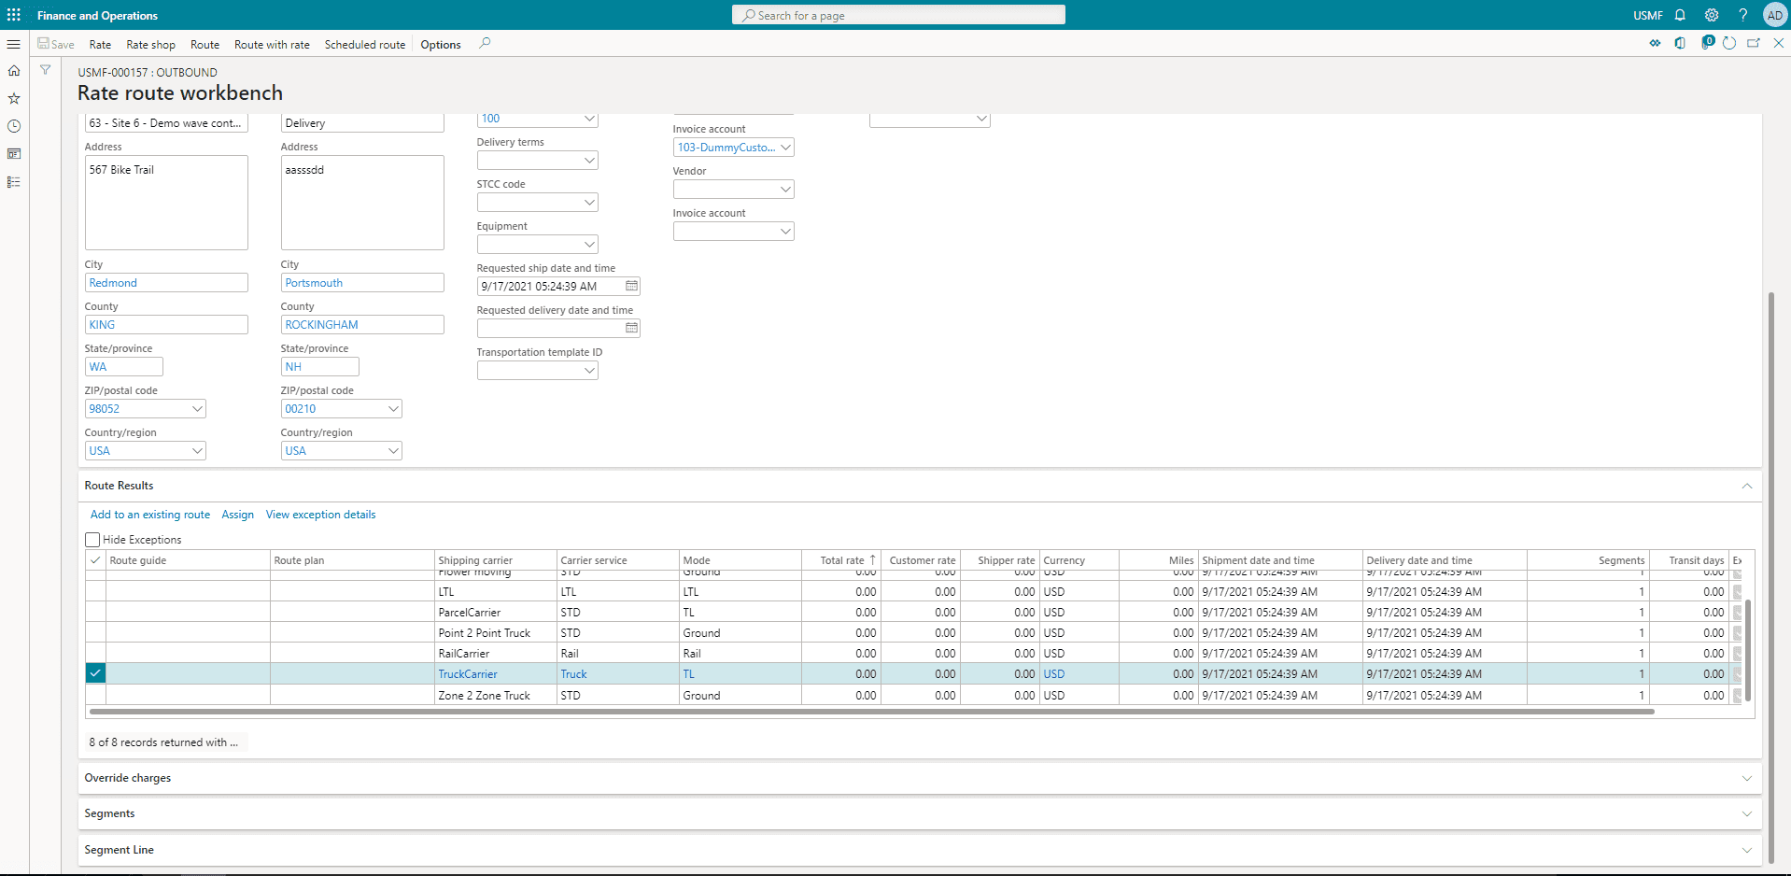Open the STCC code dropdown
Screen dimensions: 1791x876
pos(589,202)
